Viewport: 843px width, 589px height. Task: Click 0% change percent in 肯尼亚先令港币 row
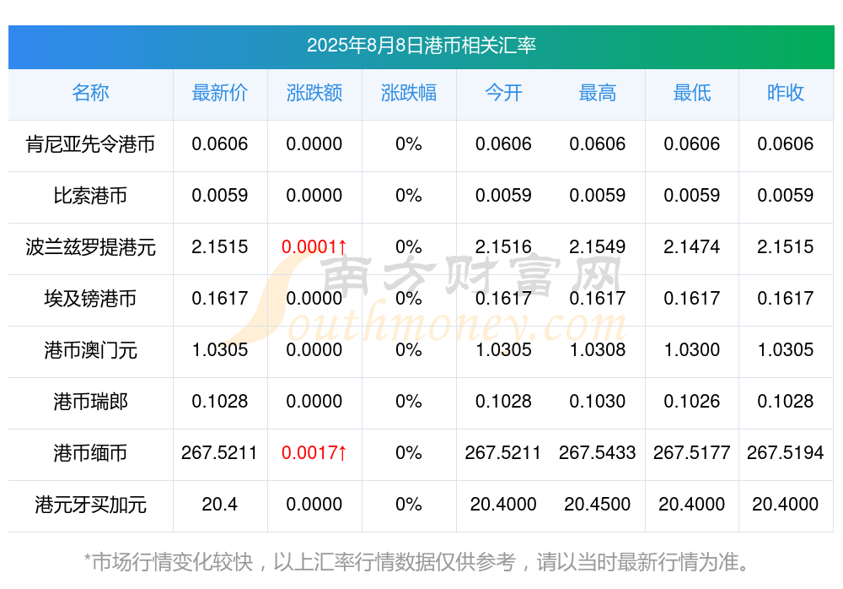(x=409, y=144)
